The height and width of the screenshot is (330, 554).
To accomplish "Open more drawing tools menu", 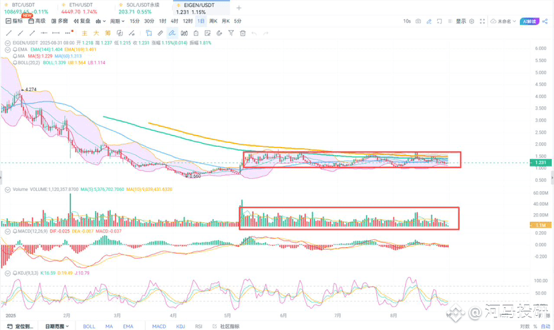I will pos(68,33).
